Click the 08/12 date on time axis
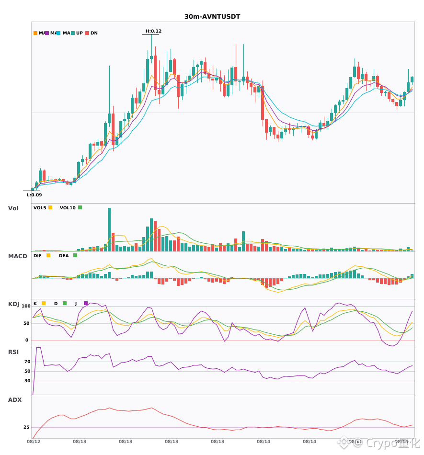The image size is (424, 455). [x=34, y=442]
